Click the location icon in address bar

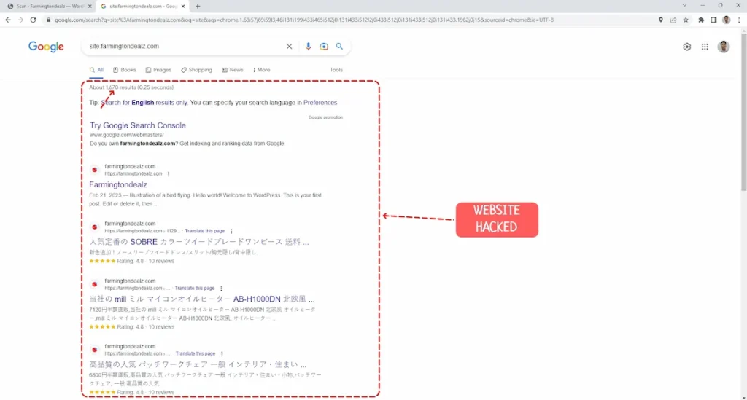click(x=661, y=20)
